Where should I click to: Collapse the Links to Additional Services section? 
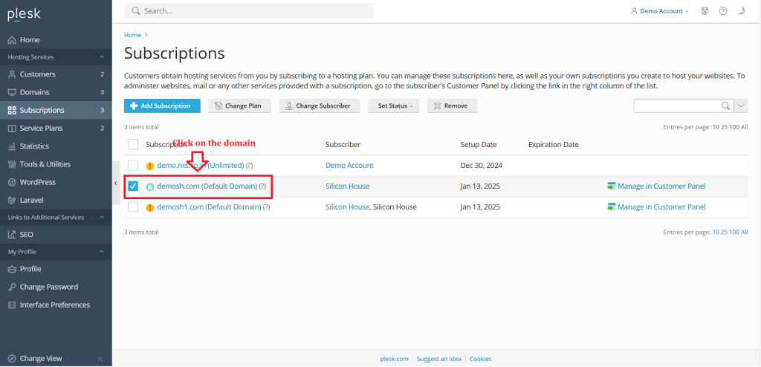(102, 218)
